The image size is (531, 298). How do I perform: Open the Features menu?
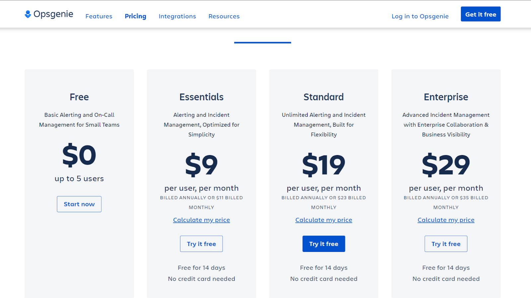coord(99,16)
